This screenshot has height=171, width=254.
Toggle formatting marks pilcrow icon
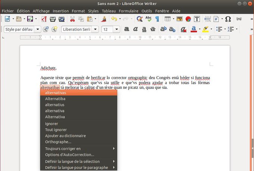click(x=157, y=19)
